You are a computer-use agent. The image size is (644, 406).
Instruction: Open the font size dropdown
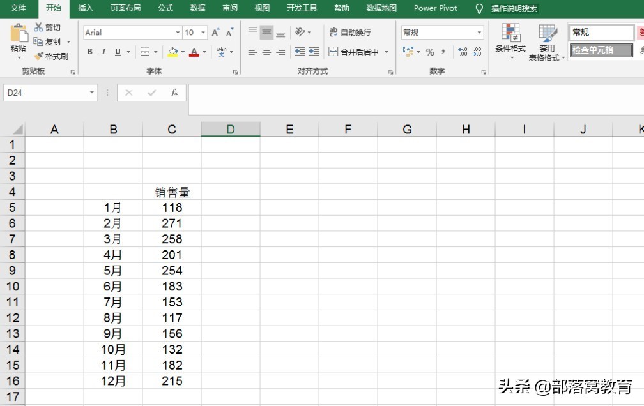203,33
